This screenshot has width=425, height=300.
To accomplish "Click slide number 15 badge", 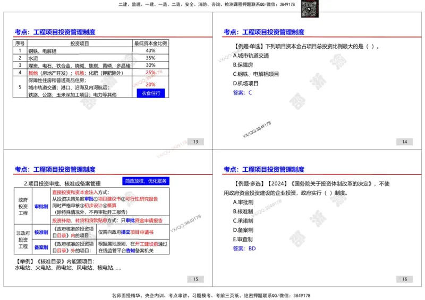I will (x=195, y=279).
